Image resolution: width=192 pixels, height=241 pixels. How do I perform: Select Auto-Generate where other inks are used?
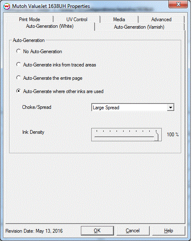coord(19,91)
